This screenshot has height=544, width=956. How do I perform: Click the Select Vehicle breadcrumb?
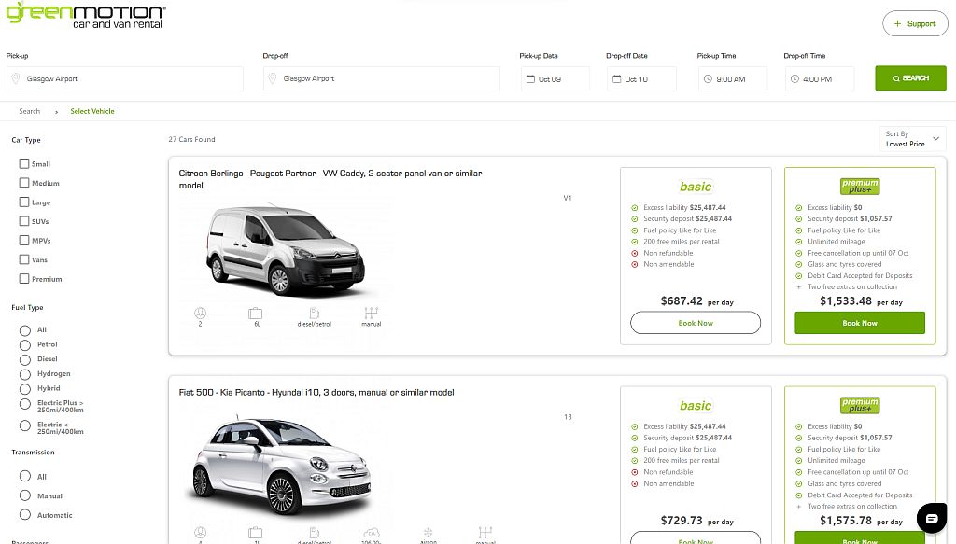[91, 110]
